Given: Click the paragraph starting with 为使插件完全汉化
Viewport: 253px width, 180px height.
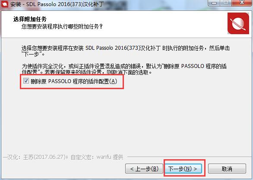Looking at the screenshot, I should [x=124, y=69].
